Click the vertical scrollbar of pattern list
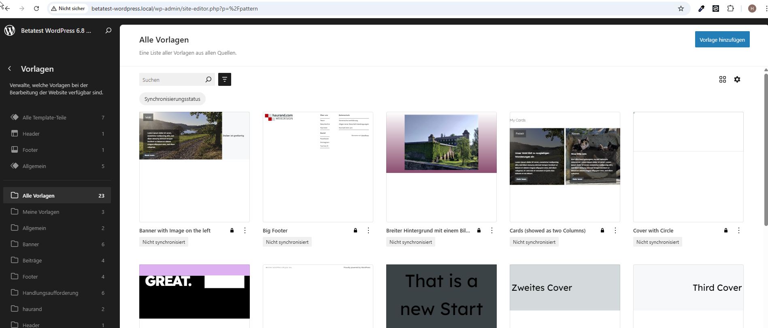 click(x=766, y=150)
